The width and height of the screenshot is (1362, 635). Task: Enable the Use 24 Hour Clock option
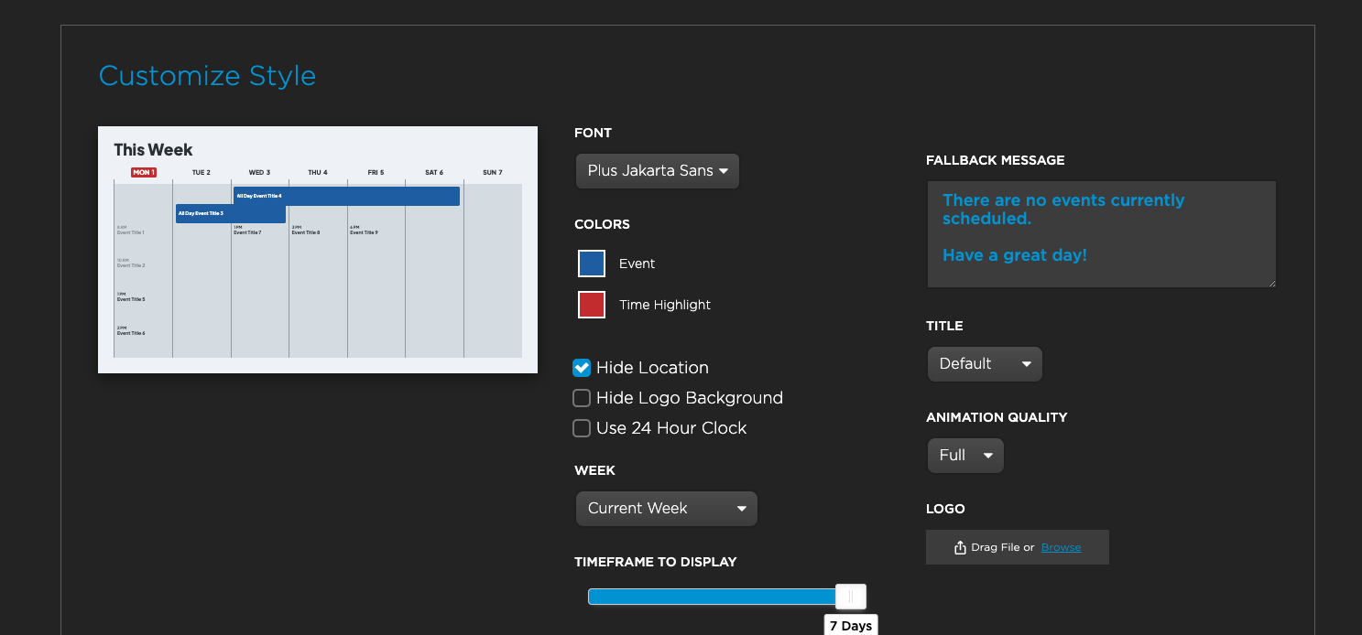coord(582,428)
